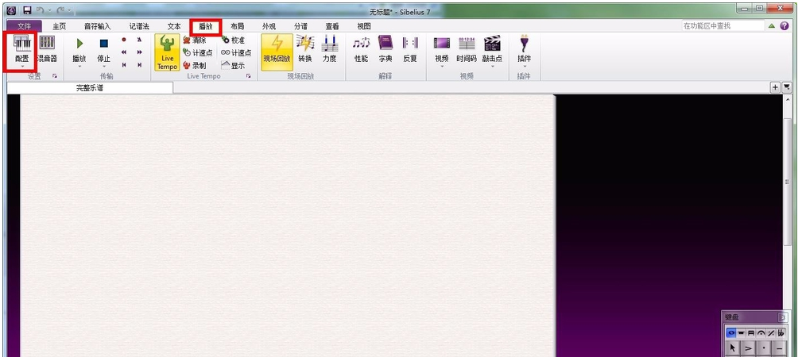Switch to the 布局 layout tab
Image resolution: width=802 pixels, height=357 pixels.
tap(238, 26)
